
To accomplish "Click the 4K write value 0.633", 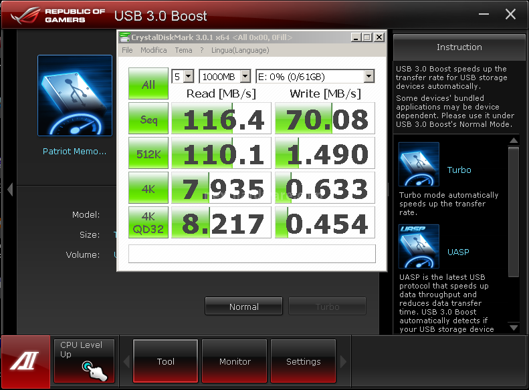I will point(325,188).
